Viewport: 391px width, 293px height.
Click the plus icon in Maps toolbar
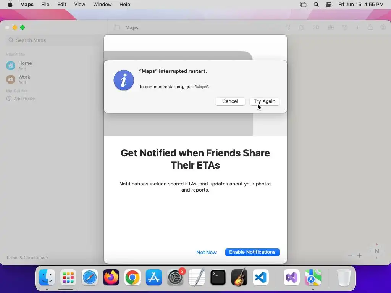[x=357, y=27]
